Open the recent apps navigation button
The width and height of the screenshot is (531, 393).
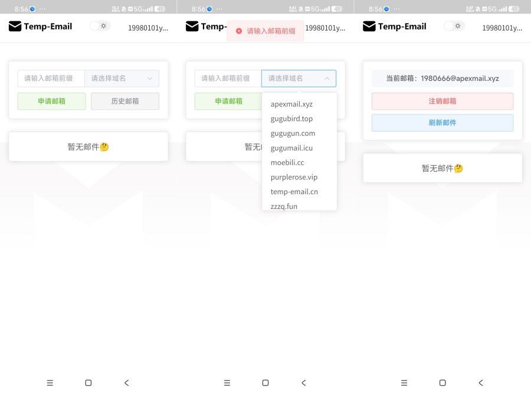pyautogui.click(x=50, y=382)
